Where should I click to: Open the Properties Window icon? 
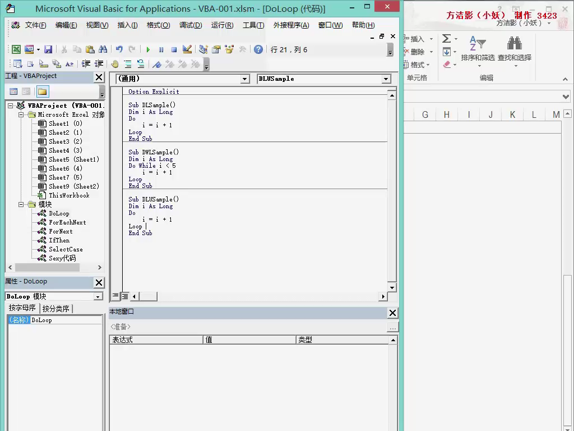click(216, 49)
